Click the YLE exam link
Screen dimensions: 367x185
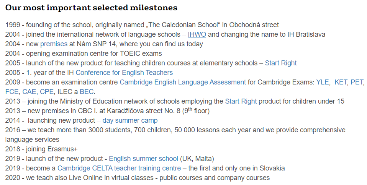click(x=322, y=82)
